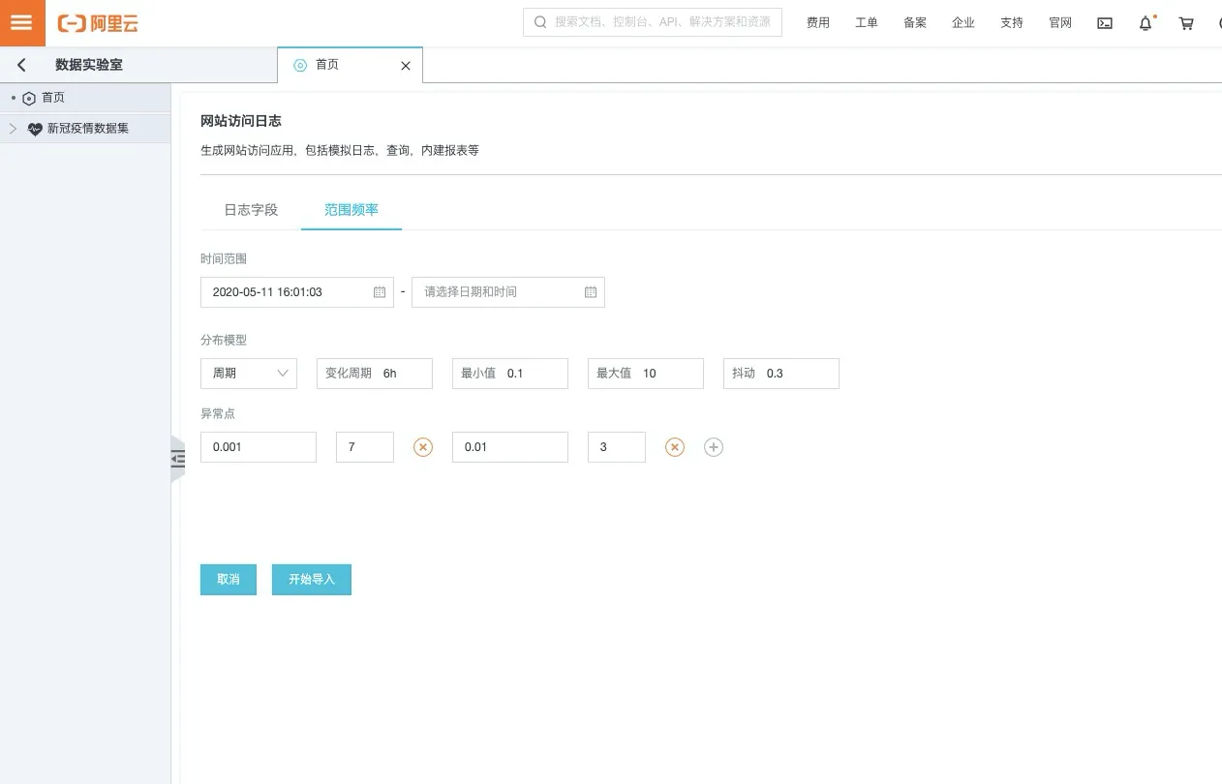Edit the anomaly field containing 3
Viewport: 1222px width, 784px height.
pos(617,447)
